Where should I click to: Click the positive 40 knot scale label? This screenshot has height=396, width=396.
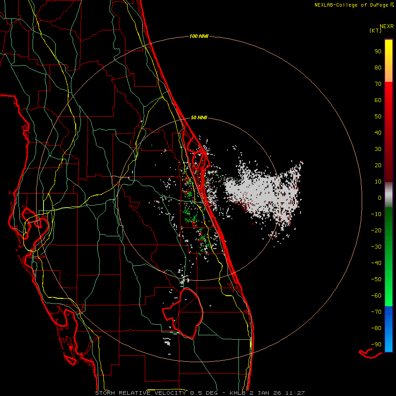(378, 133)
